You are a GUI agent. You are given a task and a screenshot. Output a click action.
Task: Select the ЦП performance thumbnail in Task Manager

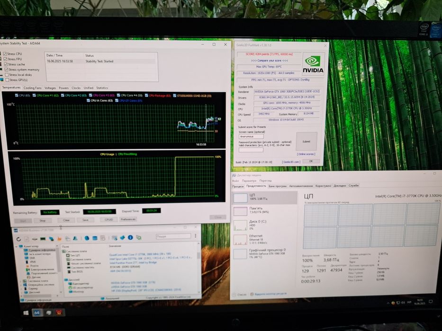(x=240, y=197)
